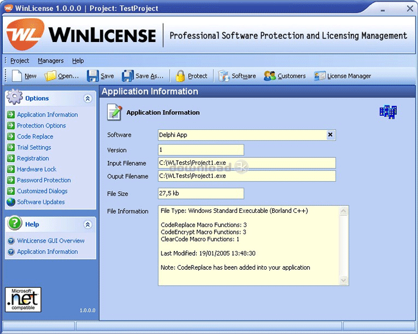Click the Version input field
The height and width of the screenshot is (334, 418).
click(201, 150)
